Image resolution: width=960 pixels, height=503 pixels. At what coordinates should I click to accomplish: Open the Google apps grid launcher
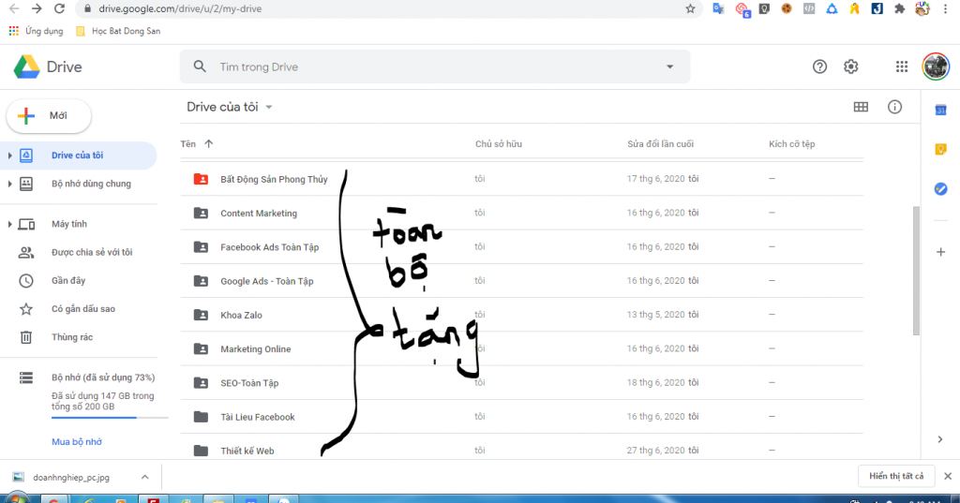tap(902, 67)
